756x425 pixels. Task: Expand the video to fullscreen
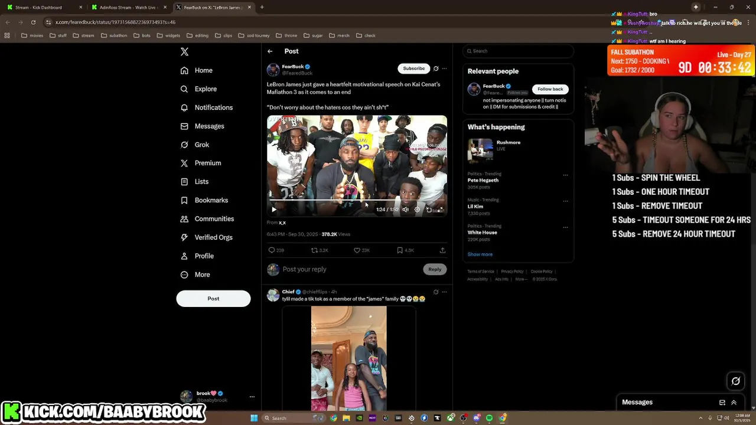(440, 210)
